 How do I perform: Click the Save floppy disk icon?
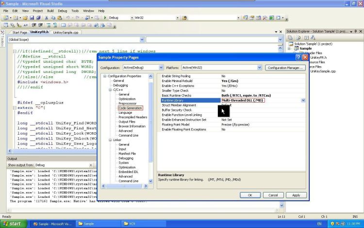[x=32, y=18]
